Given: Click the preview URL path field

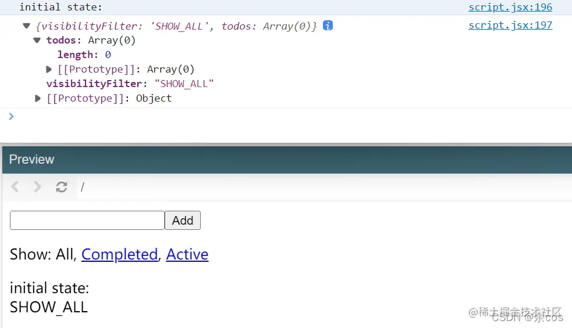Looking at the screenshot, I should coord(325,187).
